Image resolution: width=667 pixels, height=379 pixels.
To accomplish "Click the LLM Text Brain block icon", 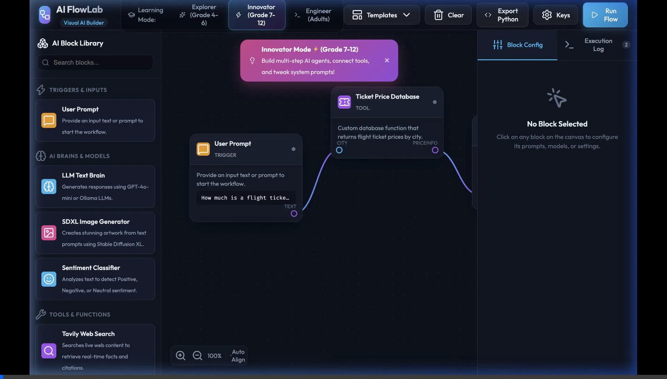I will click(49, 186).
